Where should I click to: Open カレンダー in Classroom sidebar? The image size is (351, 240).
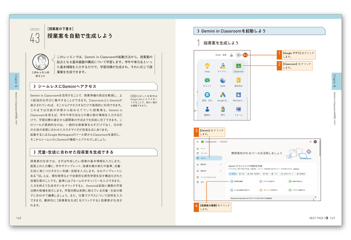coord(202,153)
